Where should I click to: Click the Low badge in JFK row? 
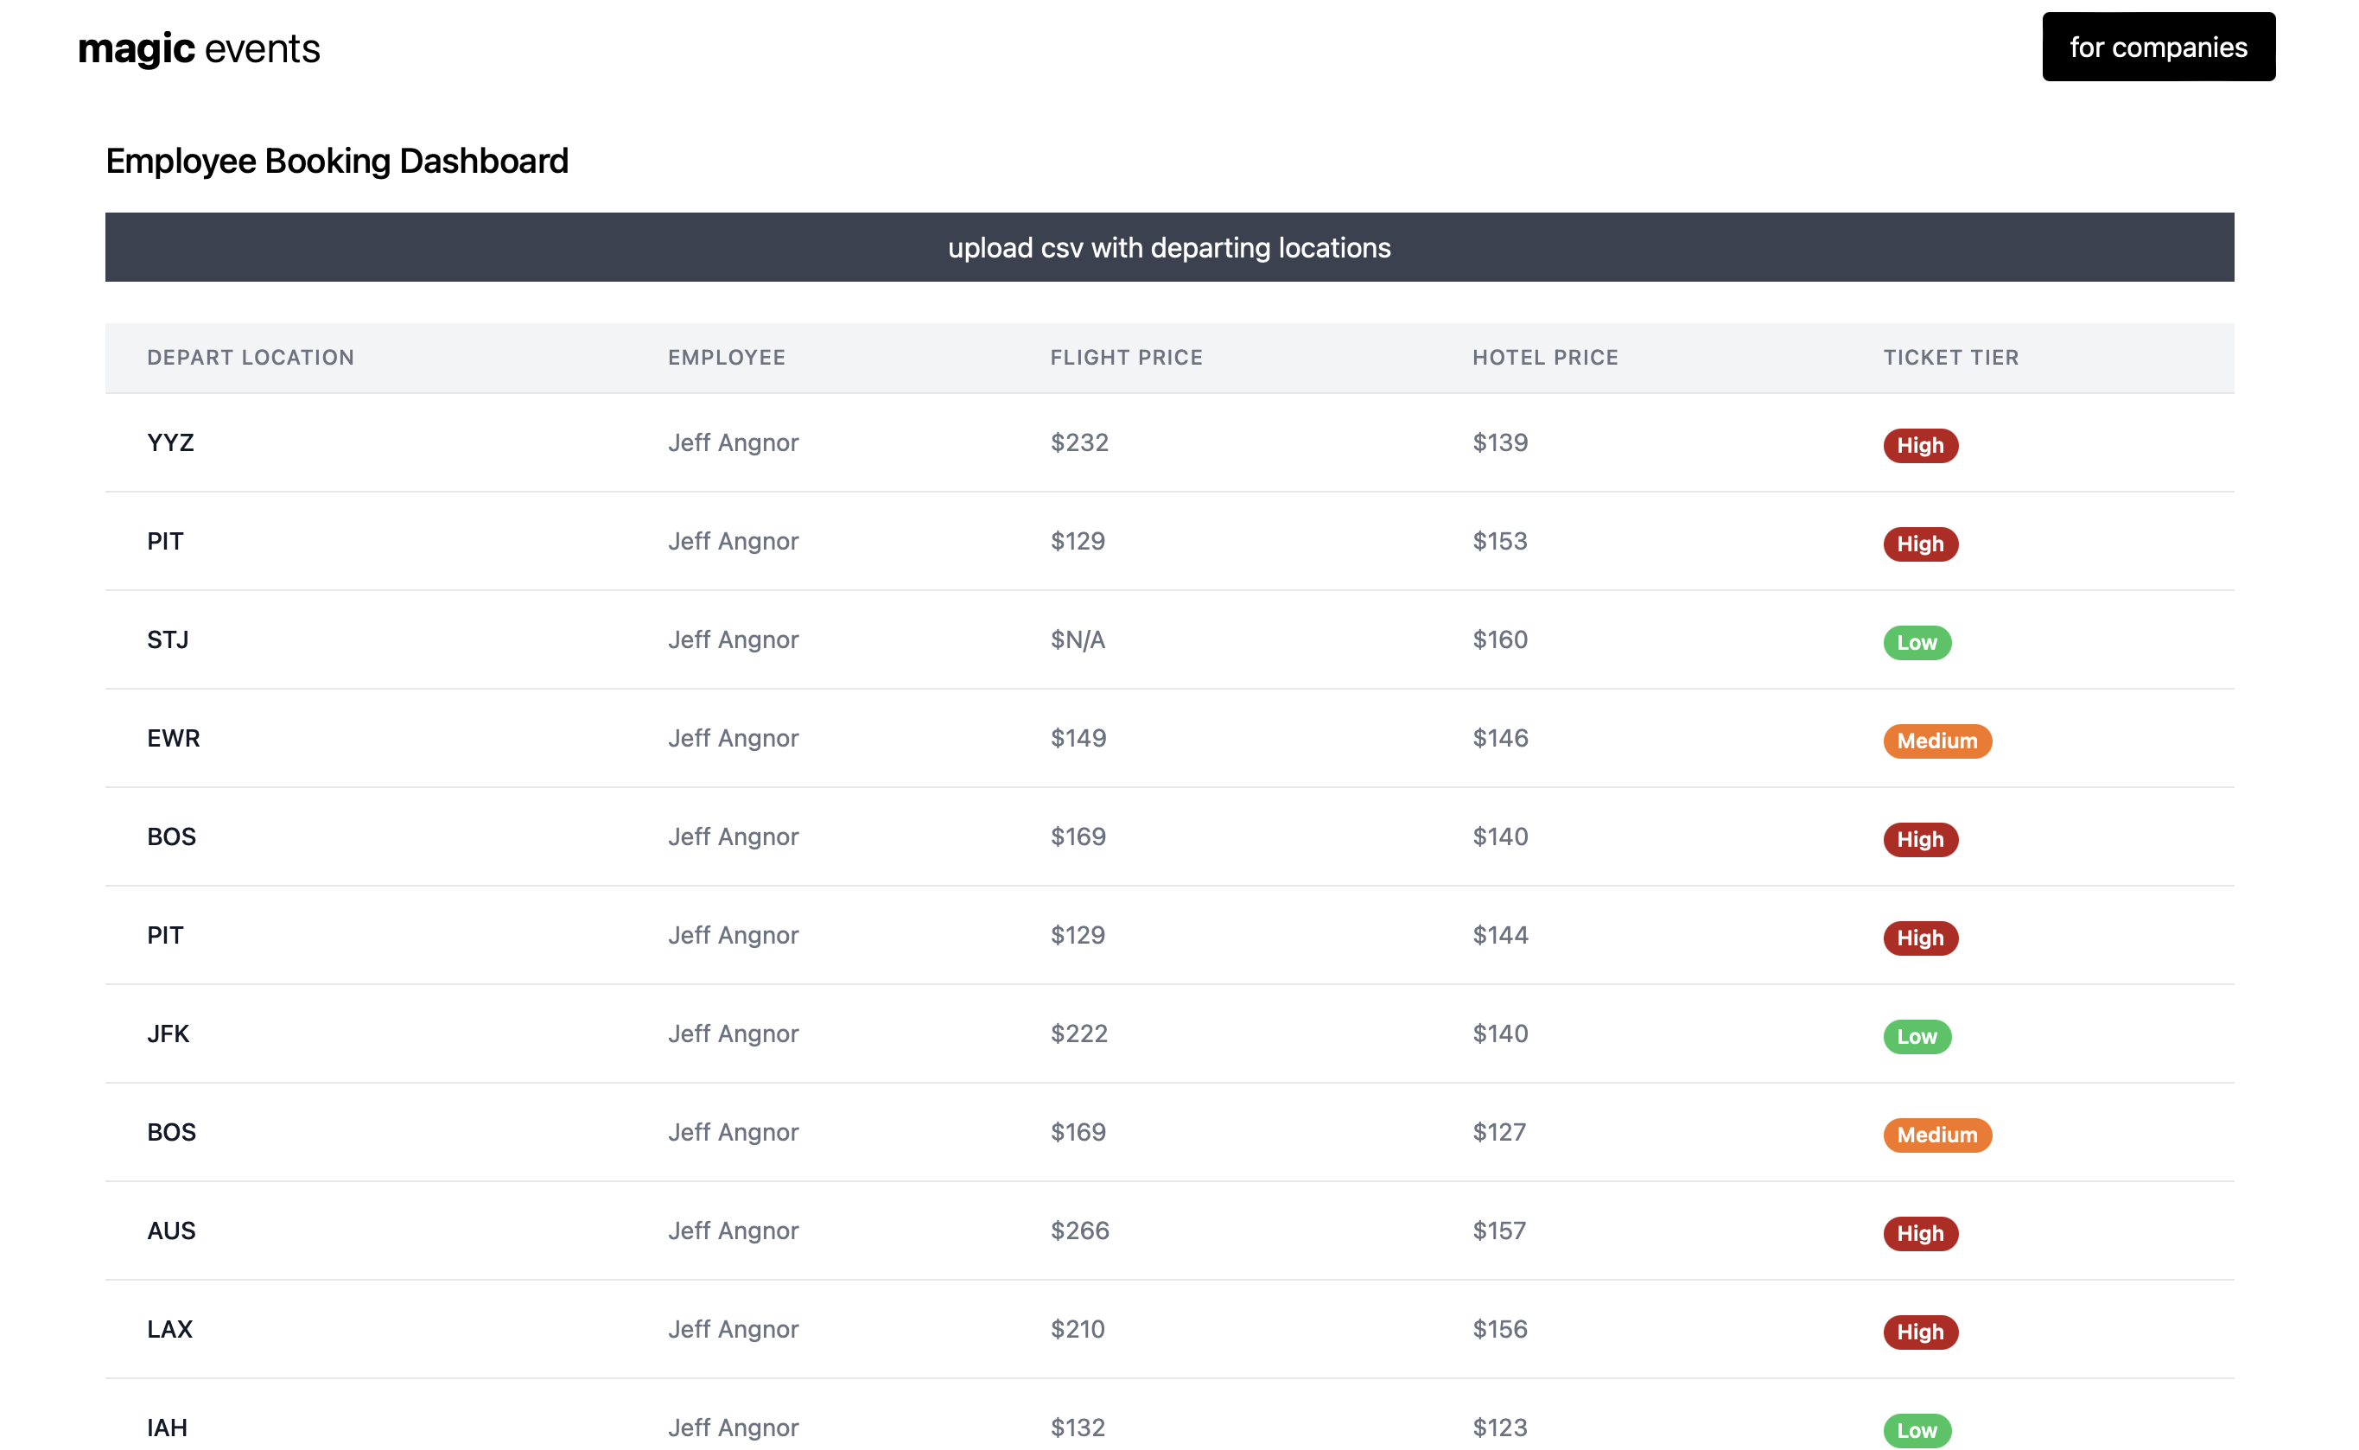[1916, 1037]
